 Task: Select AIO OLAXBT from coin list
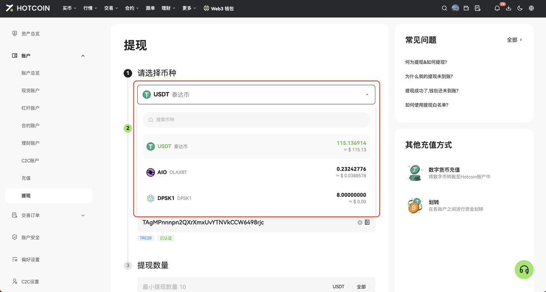[x=256, y=172]
